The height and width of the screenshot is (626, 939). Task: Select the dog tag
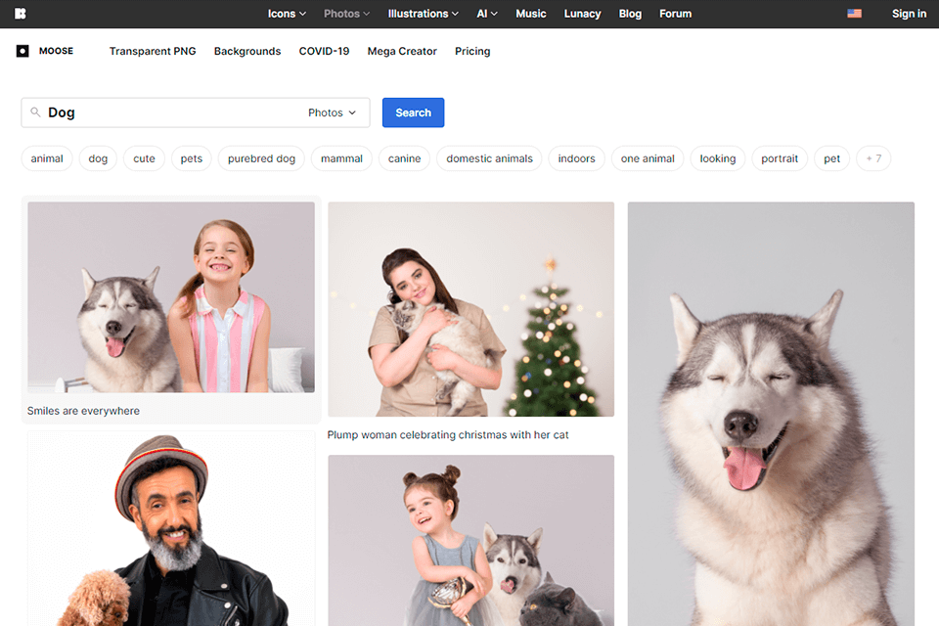pos(98,158)
